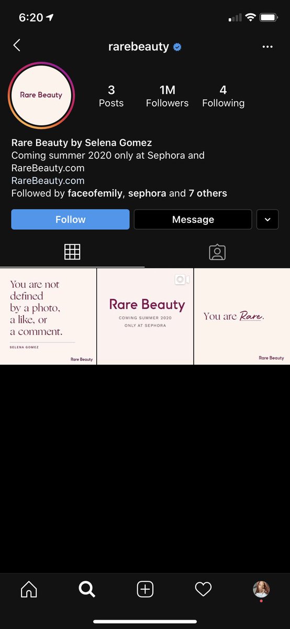Viewport: 290px width, 629px height.
Task: View the Rare Beauty profile story picture
Action: click(41, 95)
